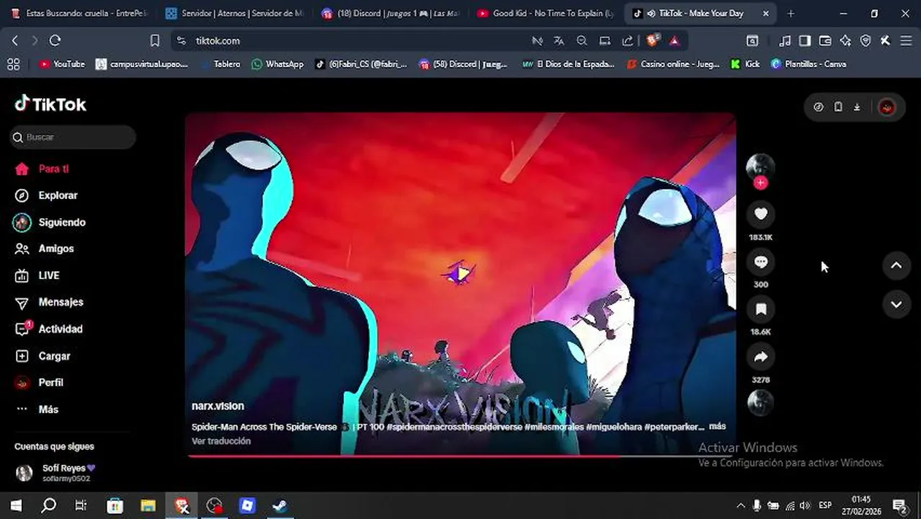
Task: Bookmark this page from the toolbar
Action: coord(154,41)
